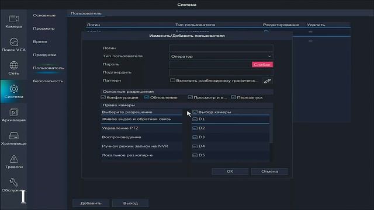Click the Логин input field
Image resolution: width=374 pixels, height=210 pixels.
point(221,48)
